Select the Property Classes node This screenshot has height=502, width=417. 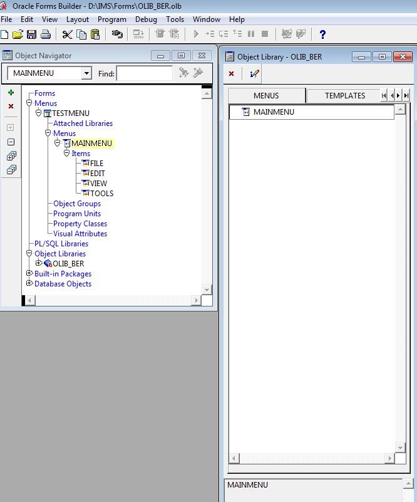coord(80,224)
